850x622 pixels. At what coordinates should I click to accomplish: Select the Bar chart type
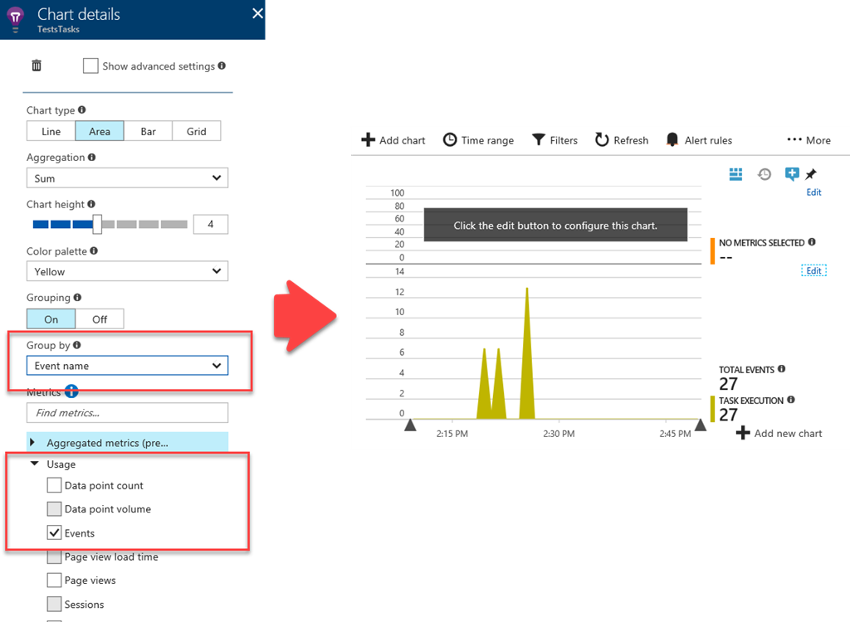coord(148,131)
